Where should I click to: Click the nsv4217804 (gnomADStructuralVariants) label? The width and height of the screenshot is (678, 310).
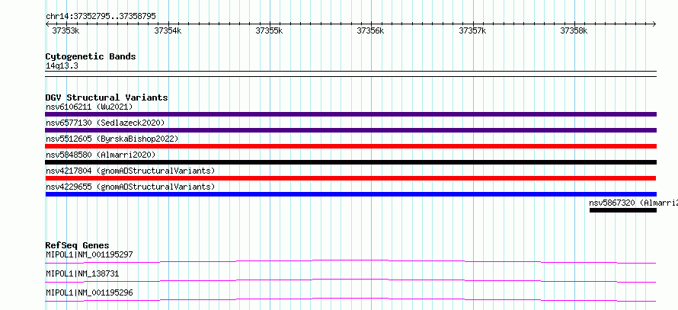point(130,171)
